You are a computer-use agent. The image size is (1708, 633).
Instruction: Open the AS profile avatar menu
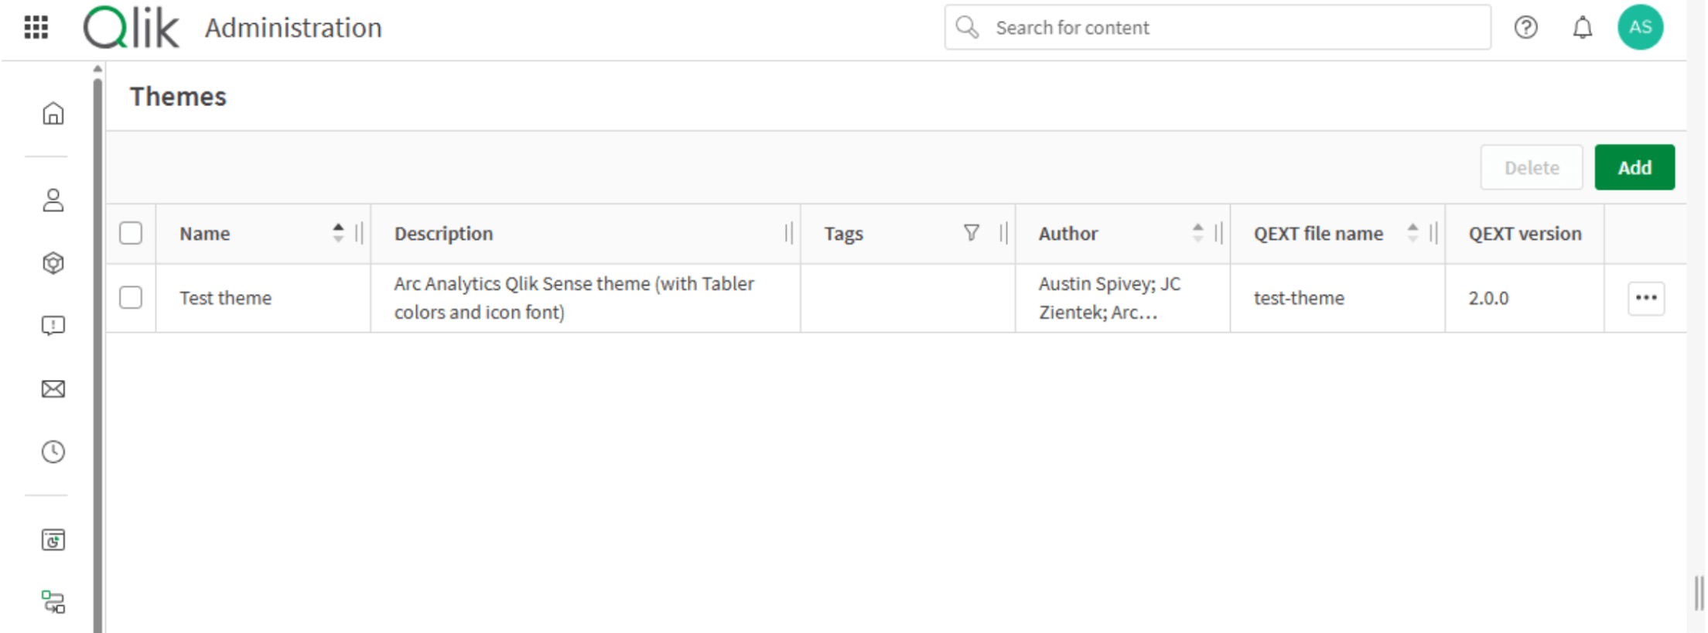tap(1641, 27)
